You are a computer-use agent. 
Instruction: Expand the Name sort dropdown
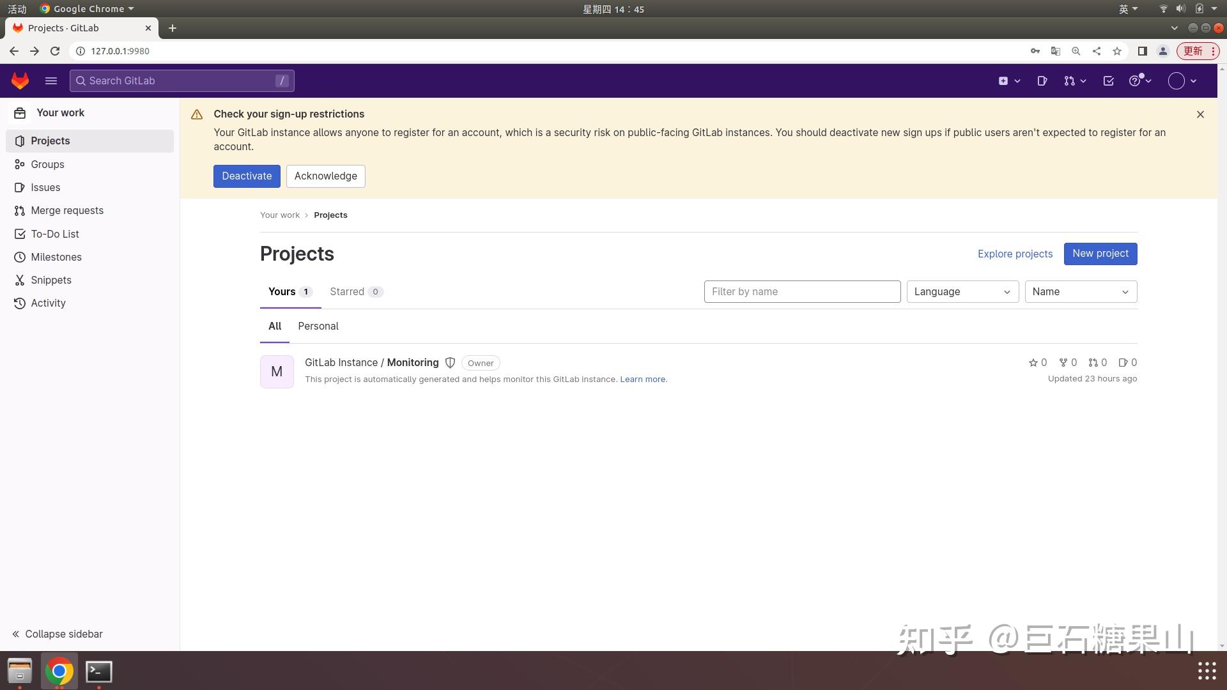pos(1081,292)
